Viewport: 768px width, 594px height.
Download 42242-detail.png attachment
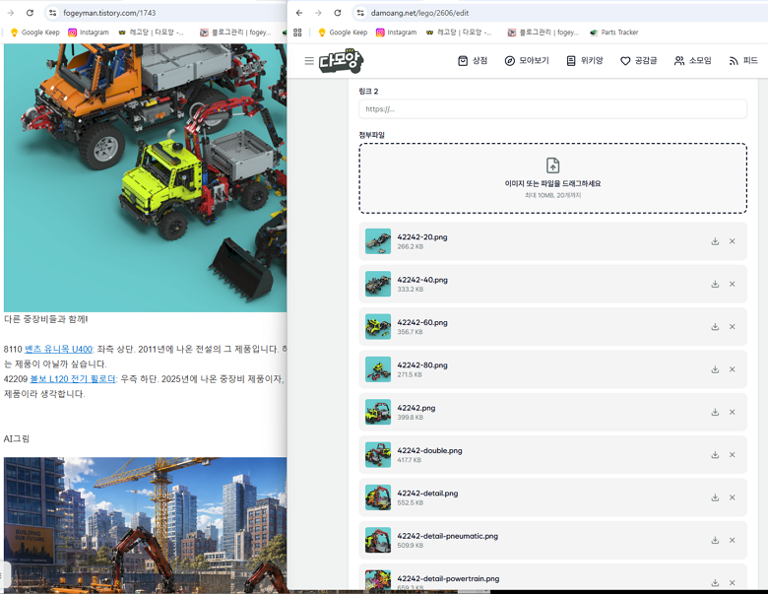[x=715, y=496]
